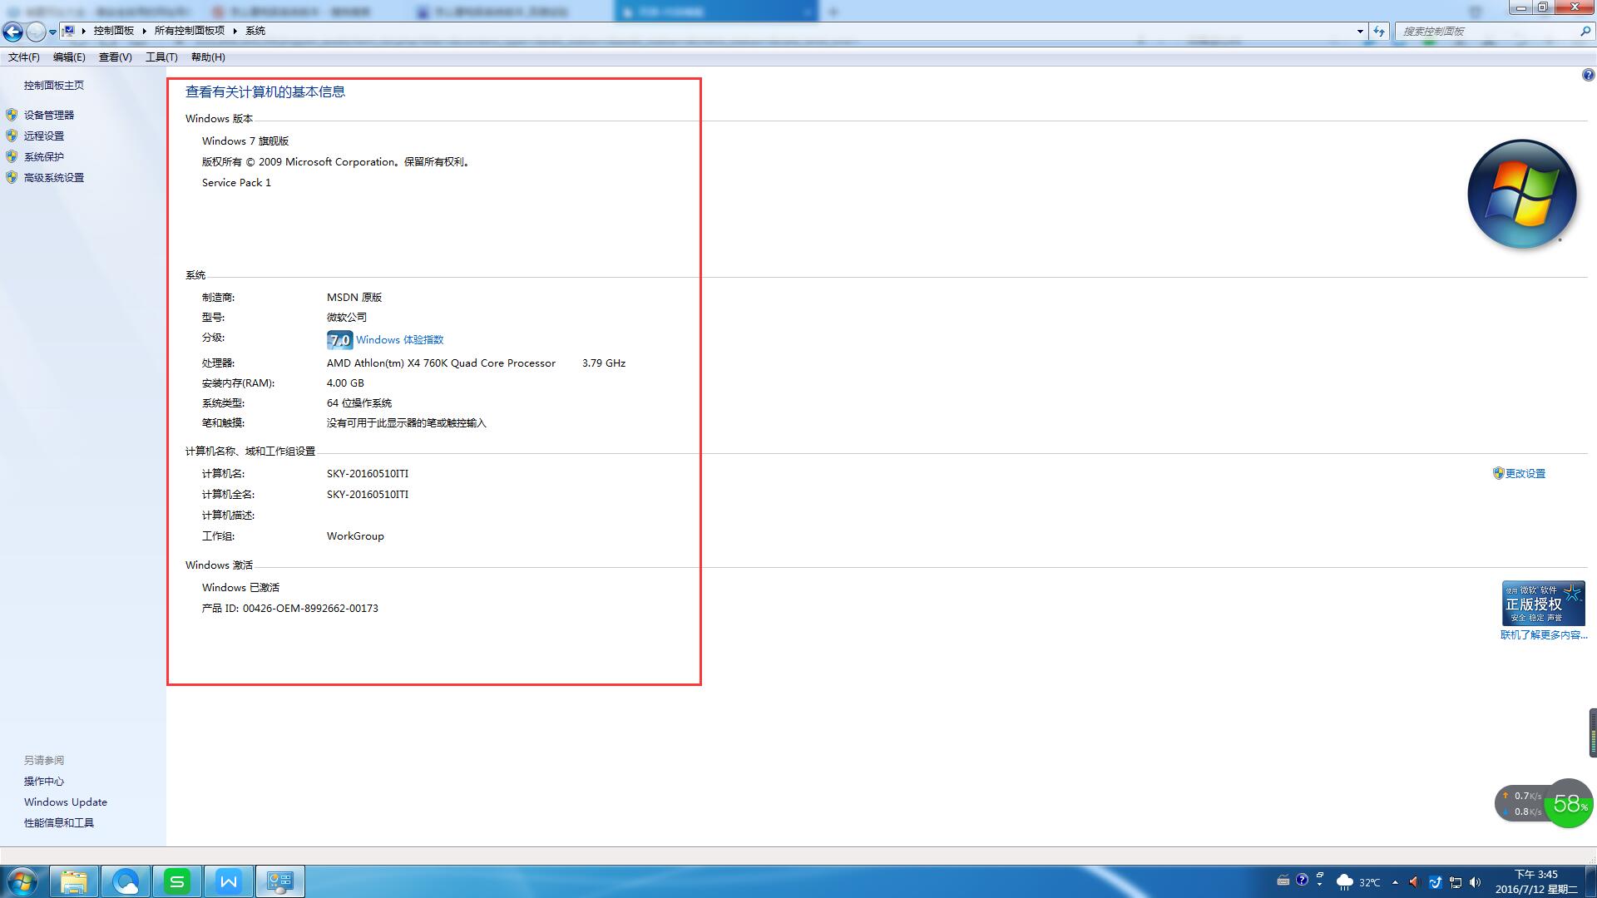Open the file explorer in the taskbar
1597x898 pixels.
pyautogui.click(x=74, y=881)
